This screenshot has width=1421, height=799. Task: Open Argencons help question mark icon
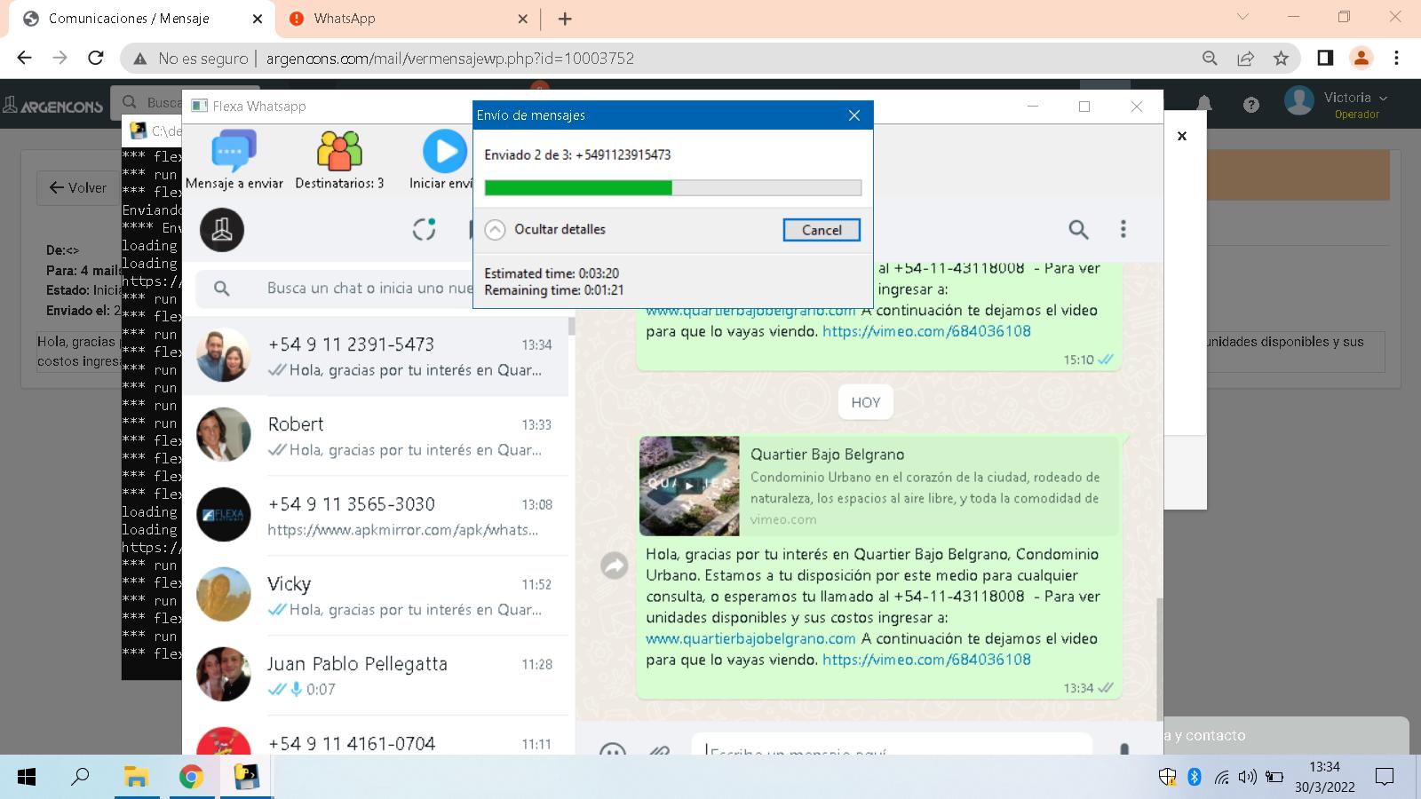(x=1251, y=105)
